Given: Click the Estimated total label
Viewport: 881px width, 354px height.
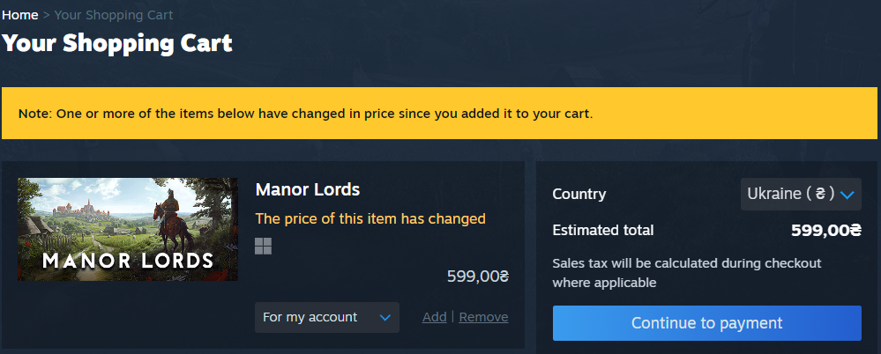Looking at the screenshot, I should tap(603, 230).
